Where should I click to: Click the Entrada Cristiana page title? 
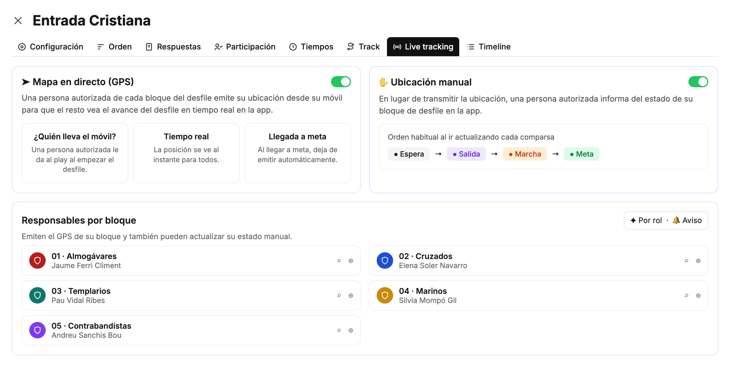tap(92, 21)
